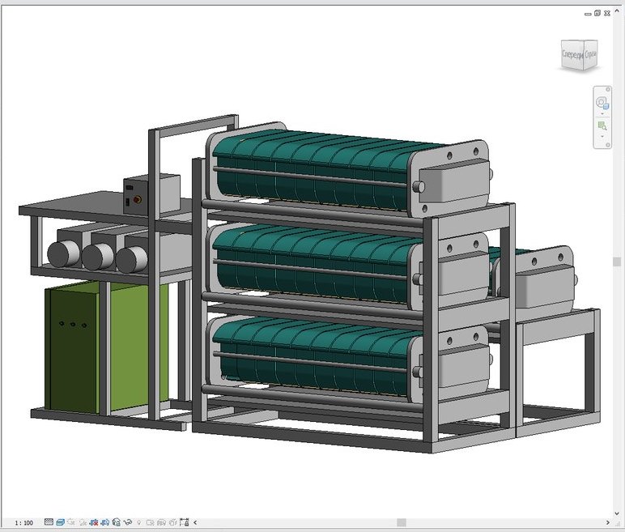Click the Справа face on the ViewCube
625x532 pixels.
pos(590,53)
